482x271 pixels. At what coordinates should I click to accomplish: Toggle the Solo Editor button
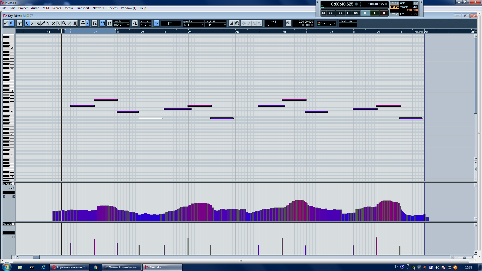pos(6,23)
